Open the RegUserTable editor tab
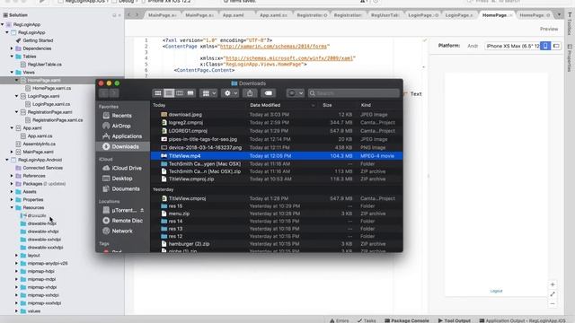The height and width of the screenshot is (323, 575). click(385, 15)
